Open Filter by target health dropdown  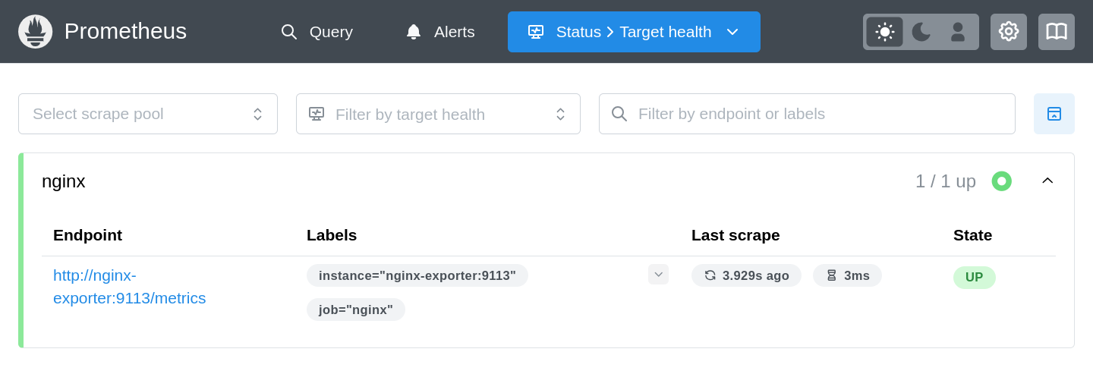(438, 114)
